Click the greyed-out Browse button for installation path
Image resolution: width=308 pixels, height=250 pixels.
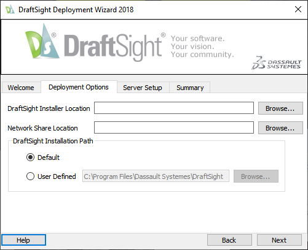256,176
